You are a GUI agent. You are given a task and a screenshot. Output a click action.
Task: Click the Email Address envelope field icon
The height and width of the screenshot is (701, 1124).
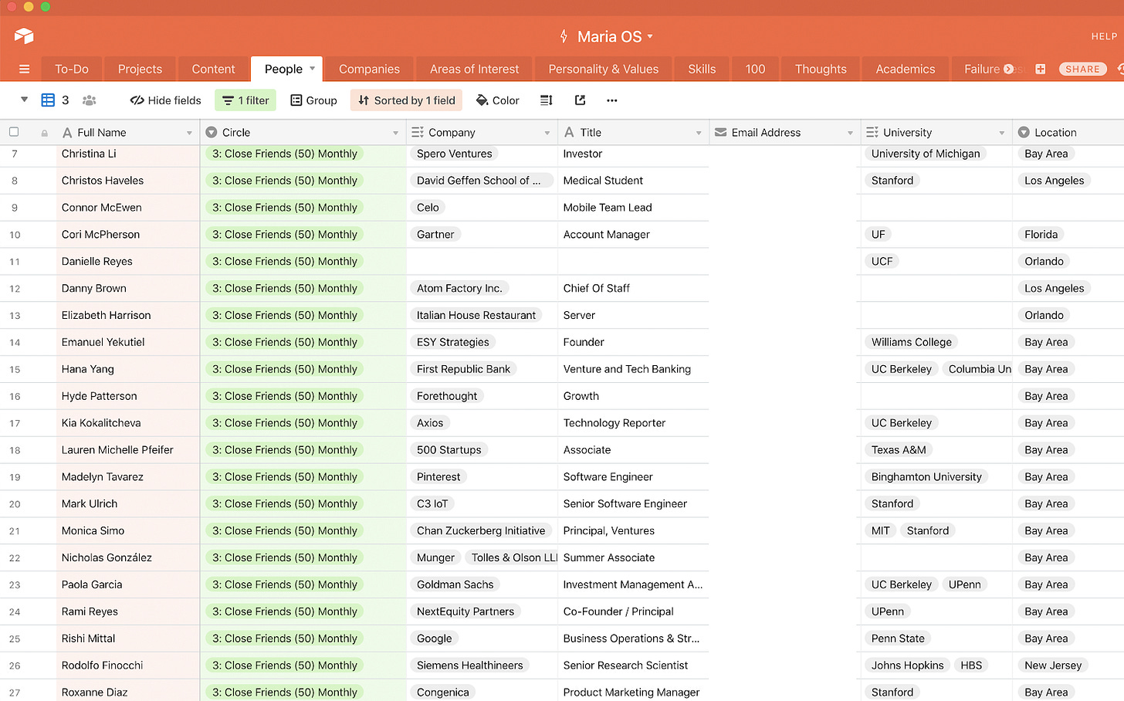coord(721,133)
